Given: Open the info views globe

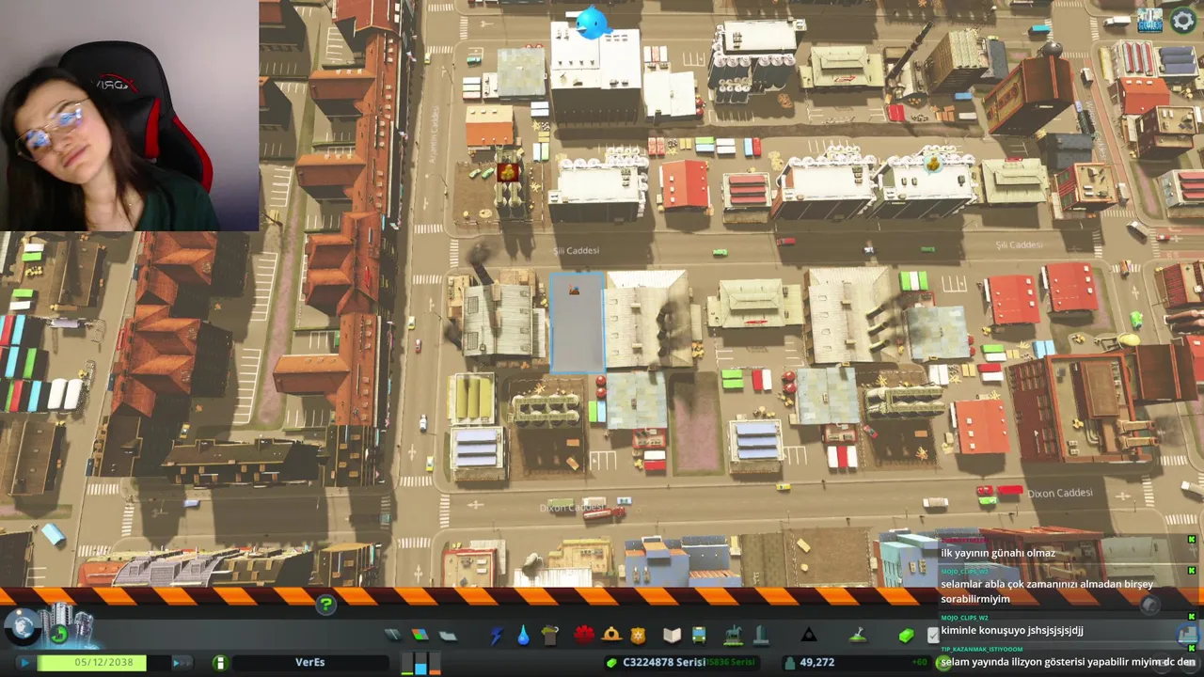Looking at the screenshot, I should [22, 627].
